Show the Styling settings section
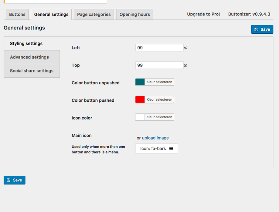The width and height of the screenshot is (279, 212). click(26, 44)
